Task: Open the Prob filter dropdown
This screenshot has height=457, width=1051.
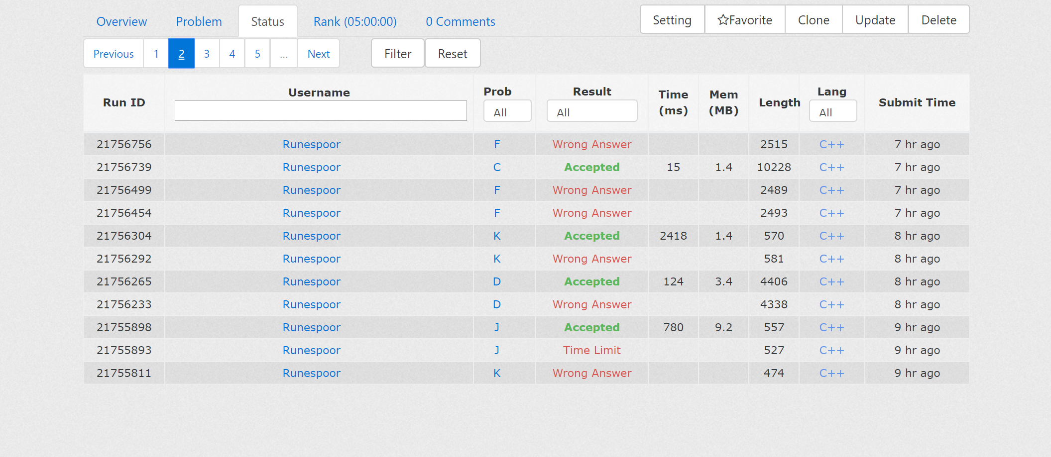Action: (507, 112)
